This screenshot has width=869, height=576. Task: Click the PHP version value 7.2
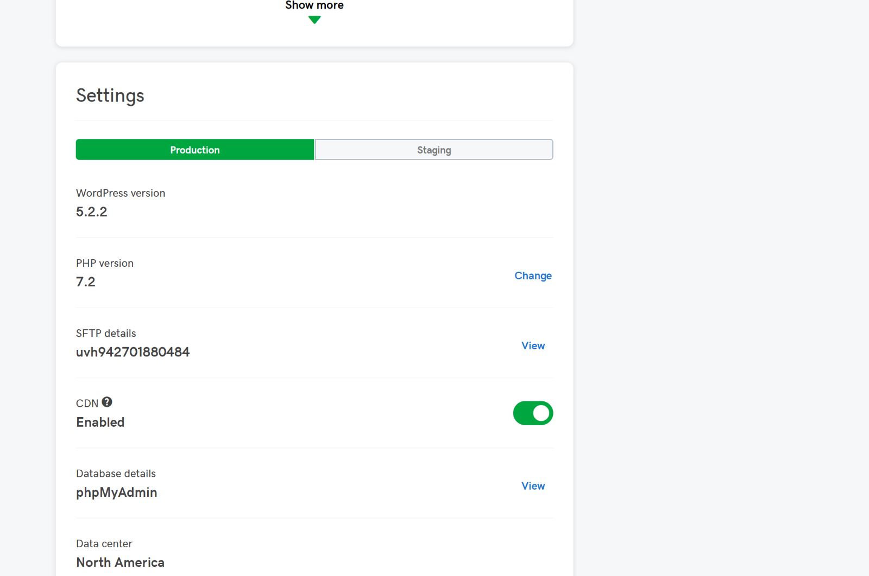86,282
